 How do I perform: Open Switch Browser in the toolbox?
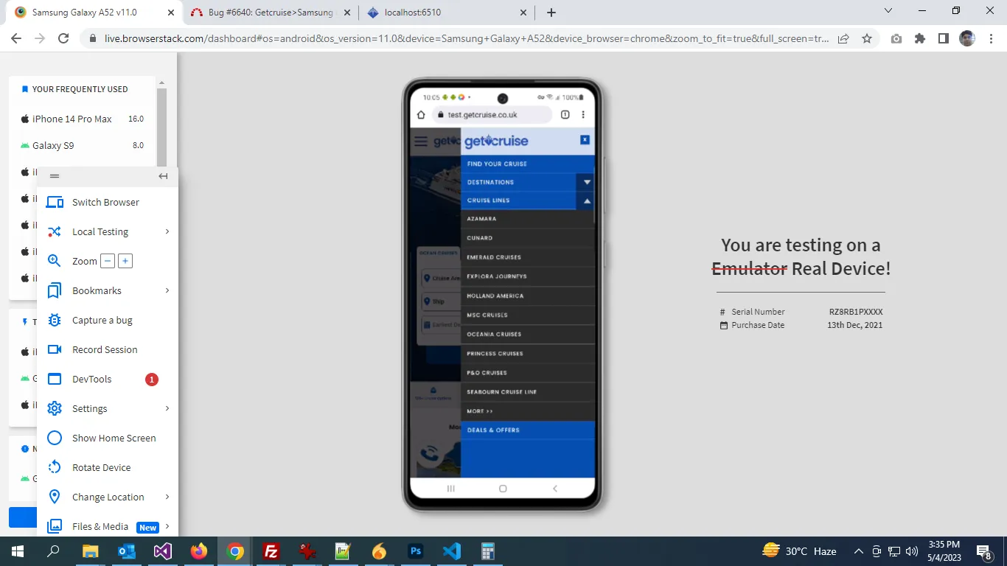107,202
